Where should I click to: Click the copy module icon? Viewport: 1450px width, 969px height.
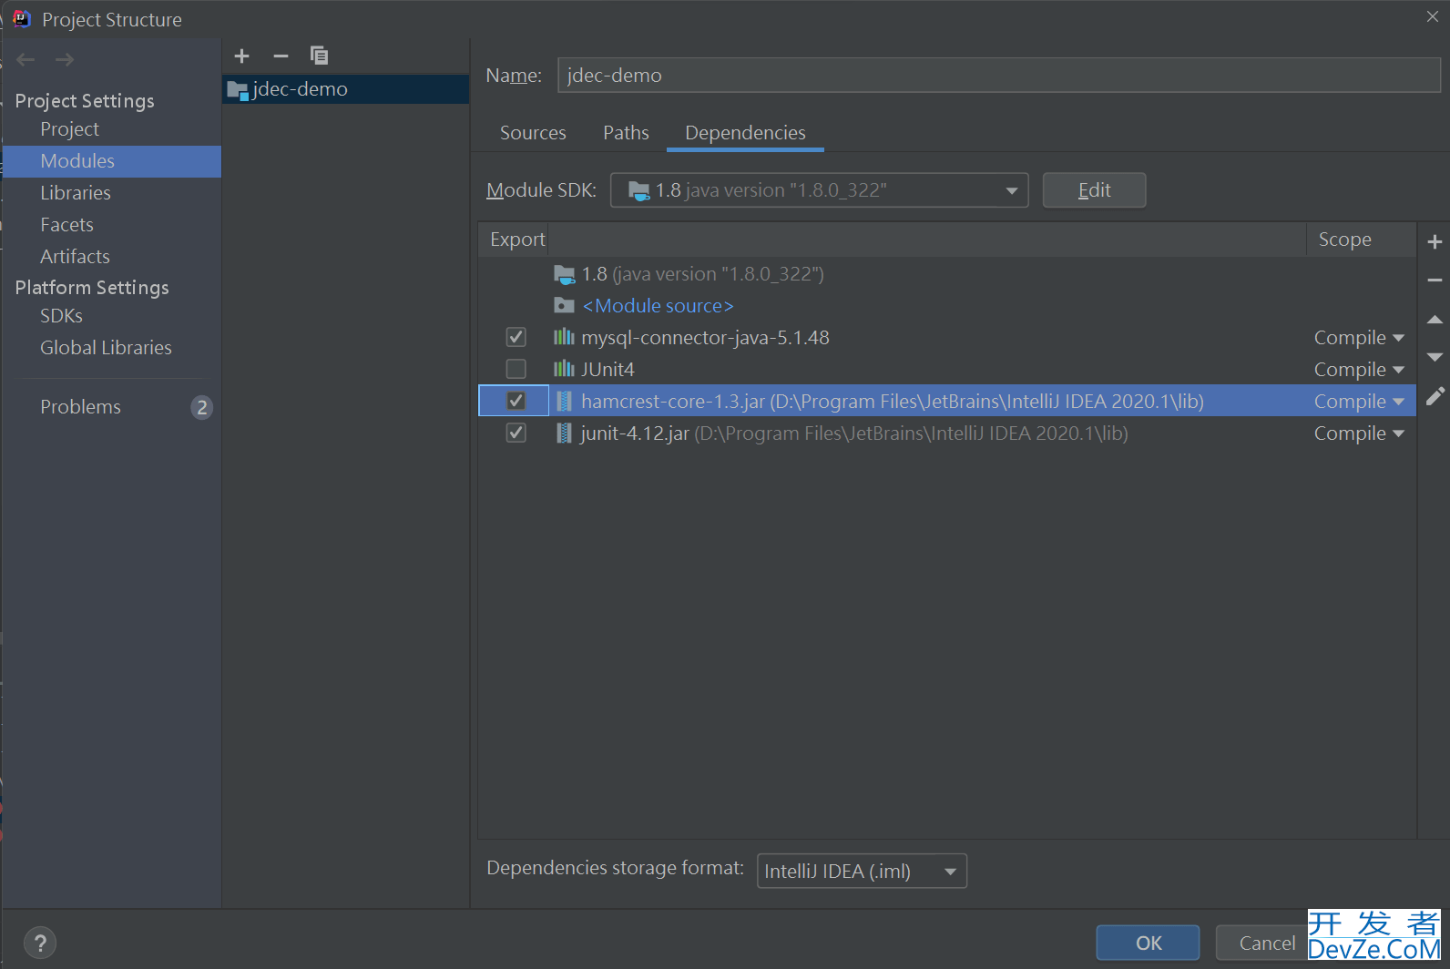click(319, 56)
